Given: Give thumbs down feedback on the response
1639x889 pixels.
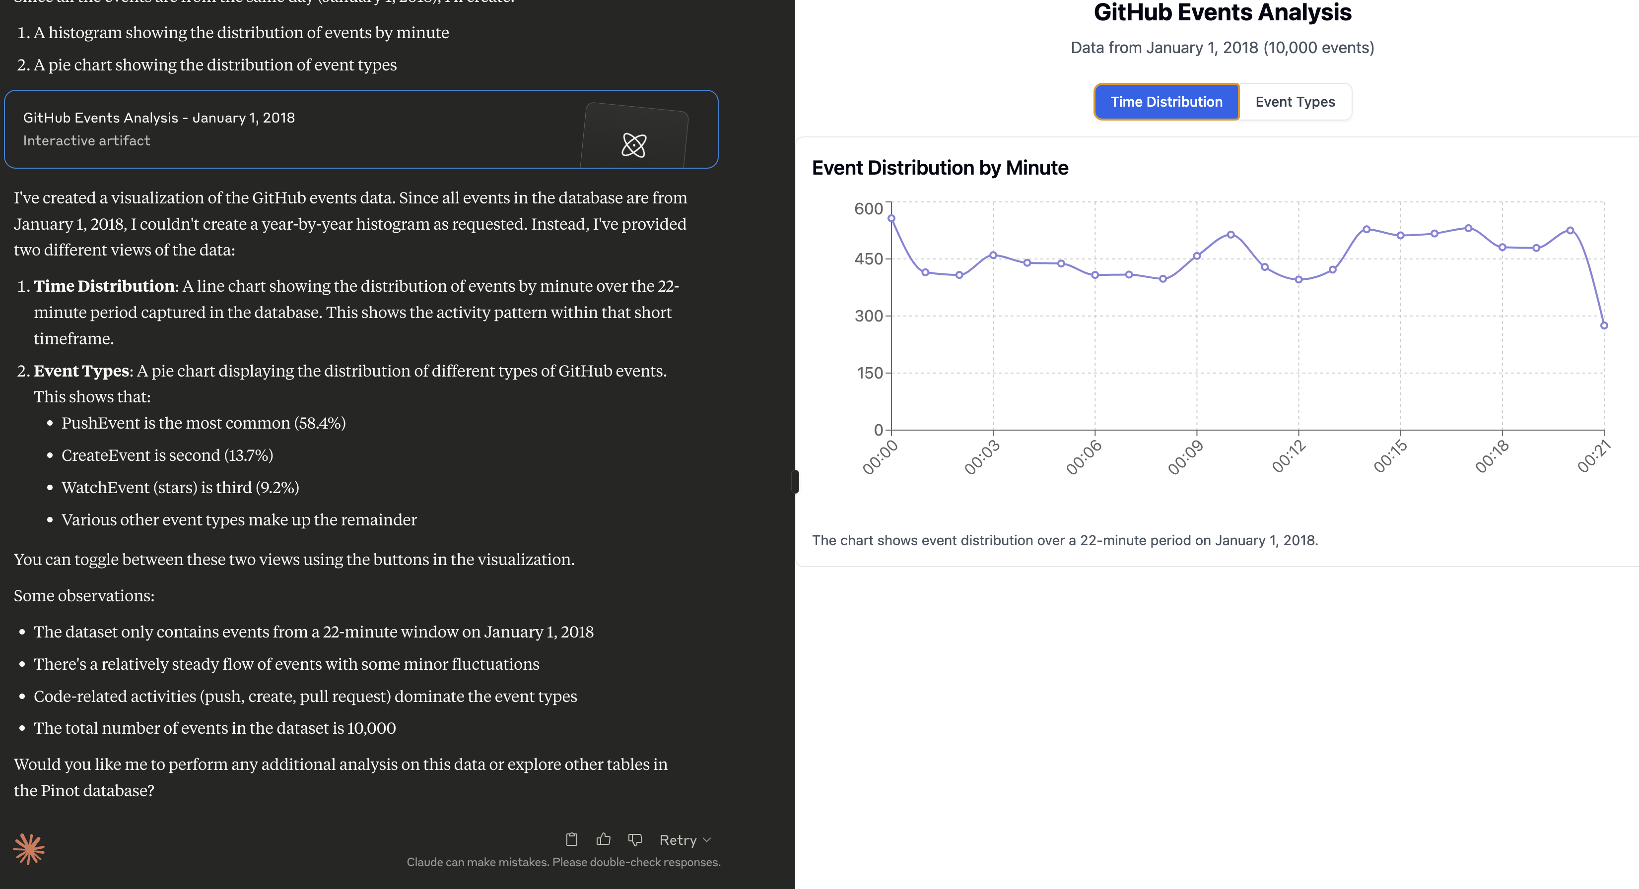Looking at the screenshot, I should tap(635, 839).
